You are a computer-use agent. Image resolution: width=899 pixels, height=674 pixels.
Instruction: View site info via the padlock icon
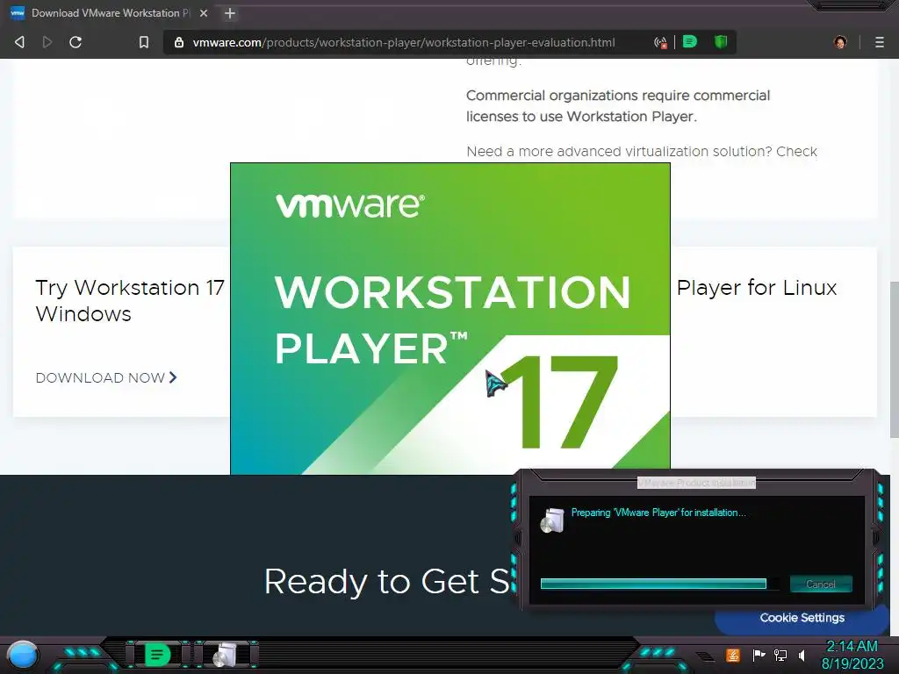179,42
